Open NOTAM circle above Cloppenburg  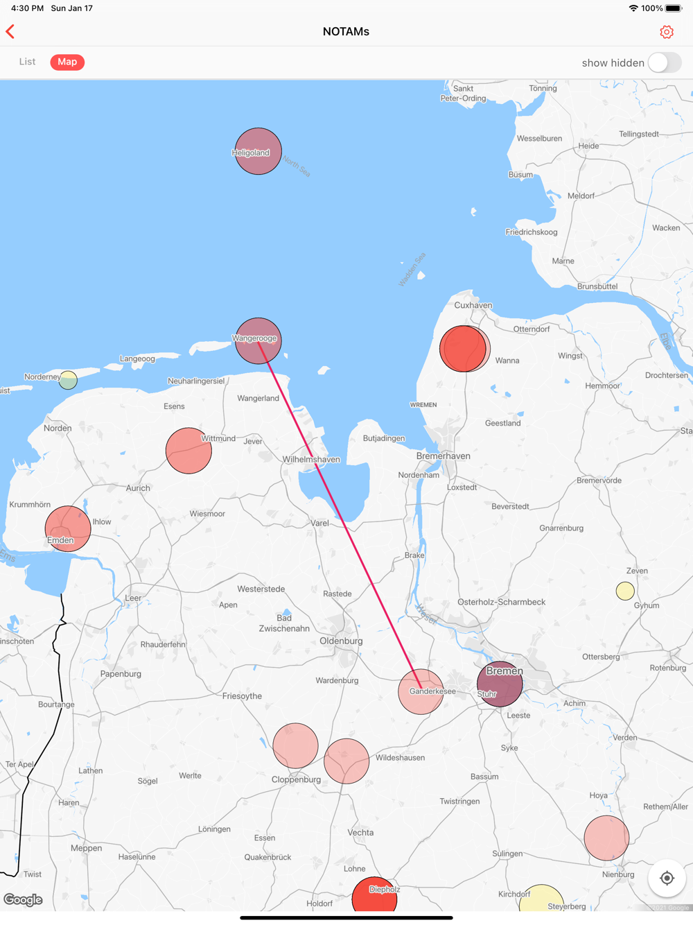pyautogui.click(x=295, y=745)
